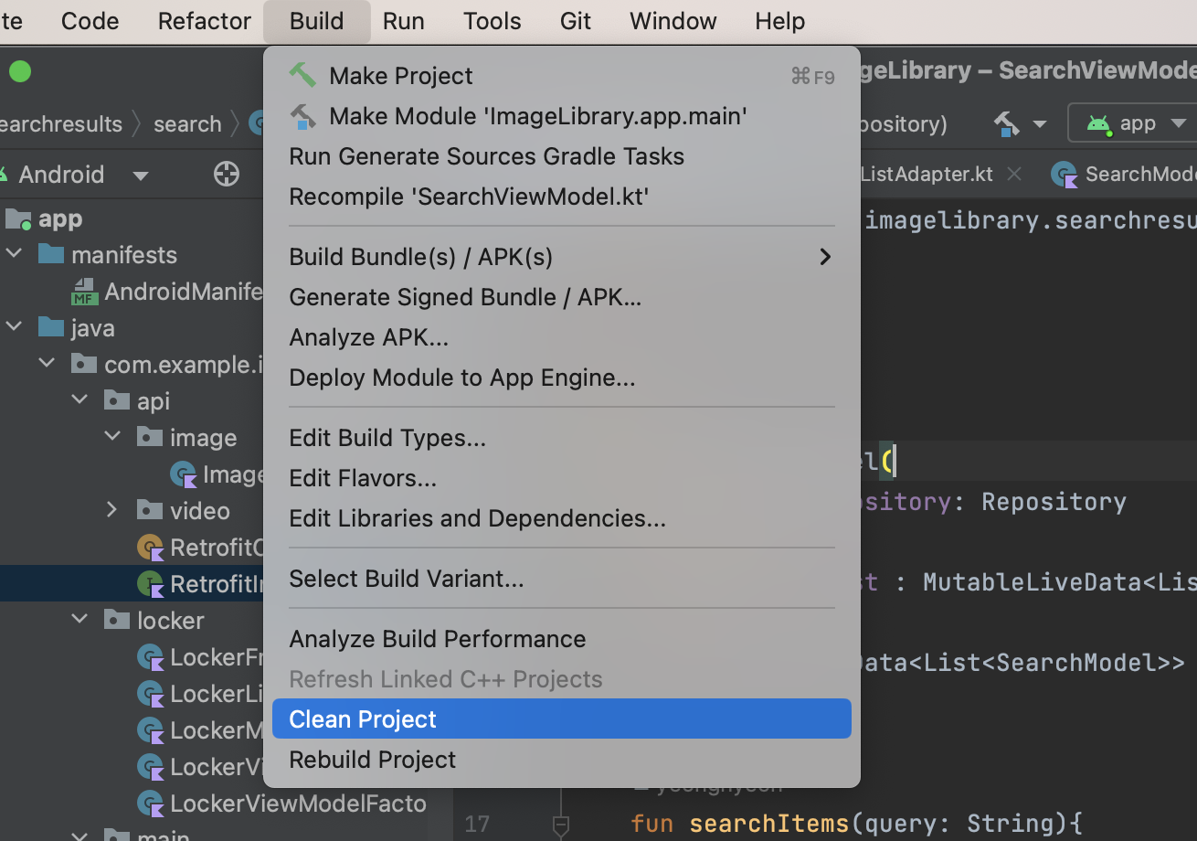Choose Run Generate Sources Gradle Tasks
Screen dimensions: 1197x841
562,156
